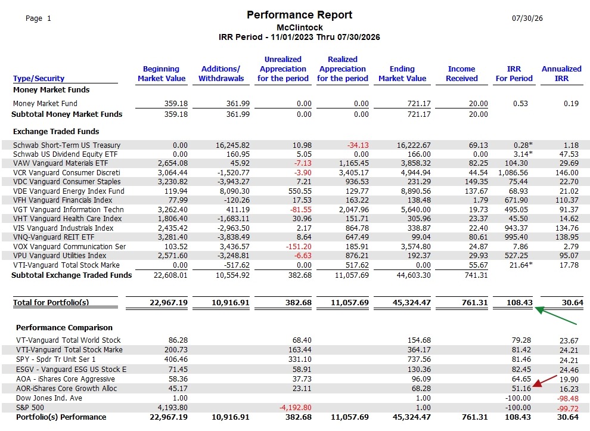Click S&P 500 annualized IRR -99.72

click(568, 408)
